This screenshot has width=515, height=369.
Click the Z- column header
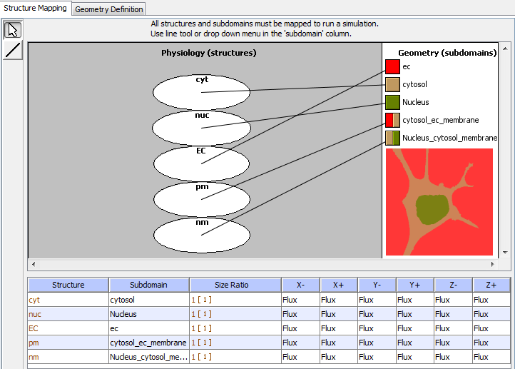tap(453, 285)
